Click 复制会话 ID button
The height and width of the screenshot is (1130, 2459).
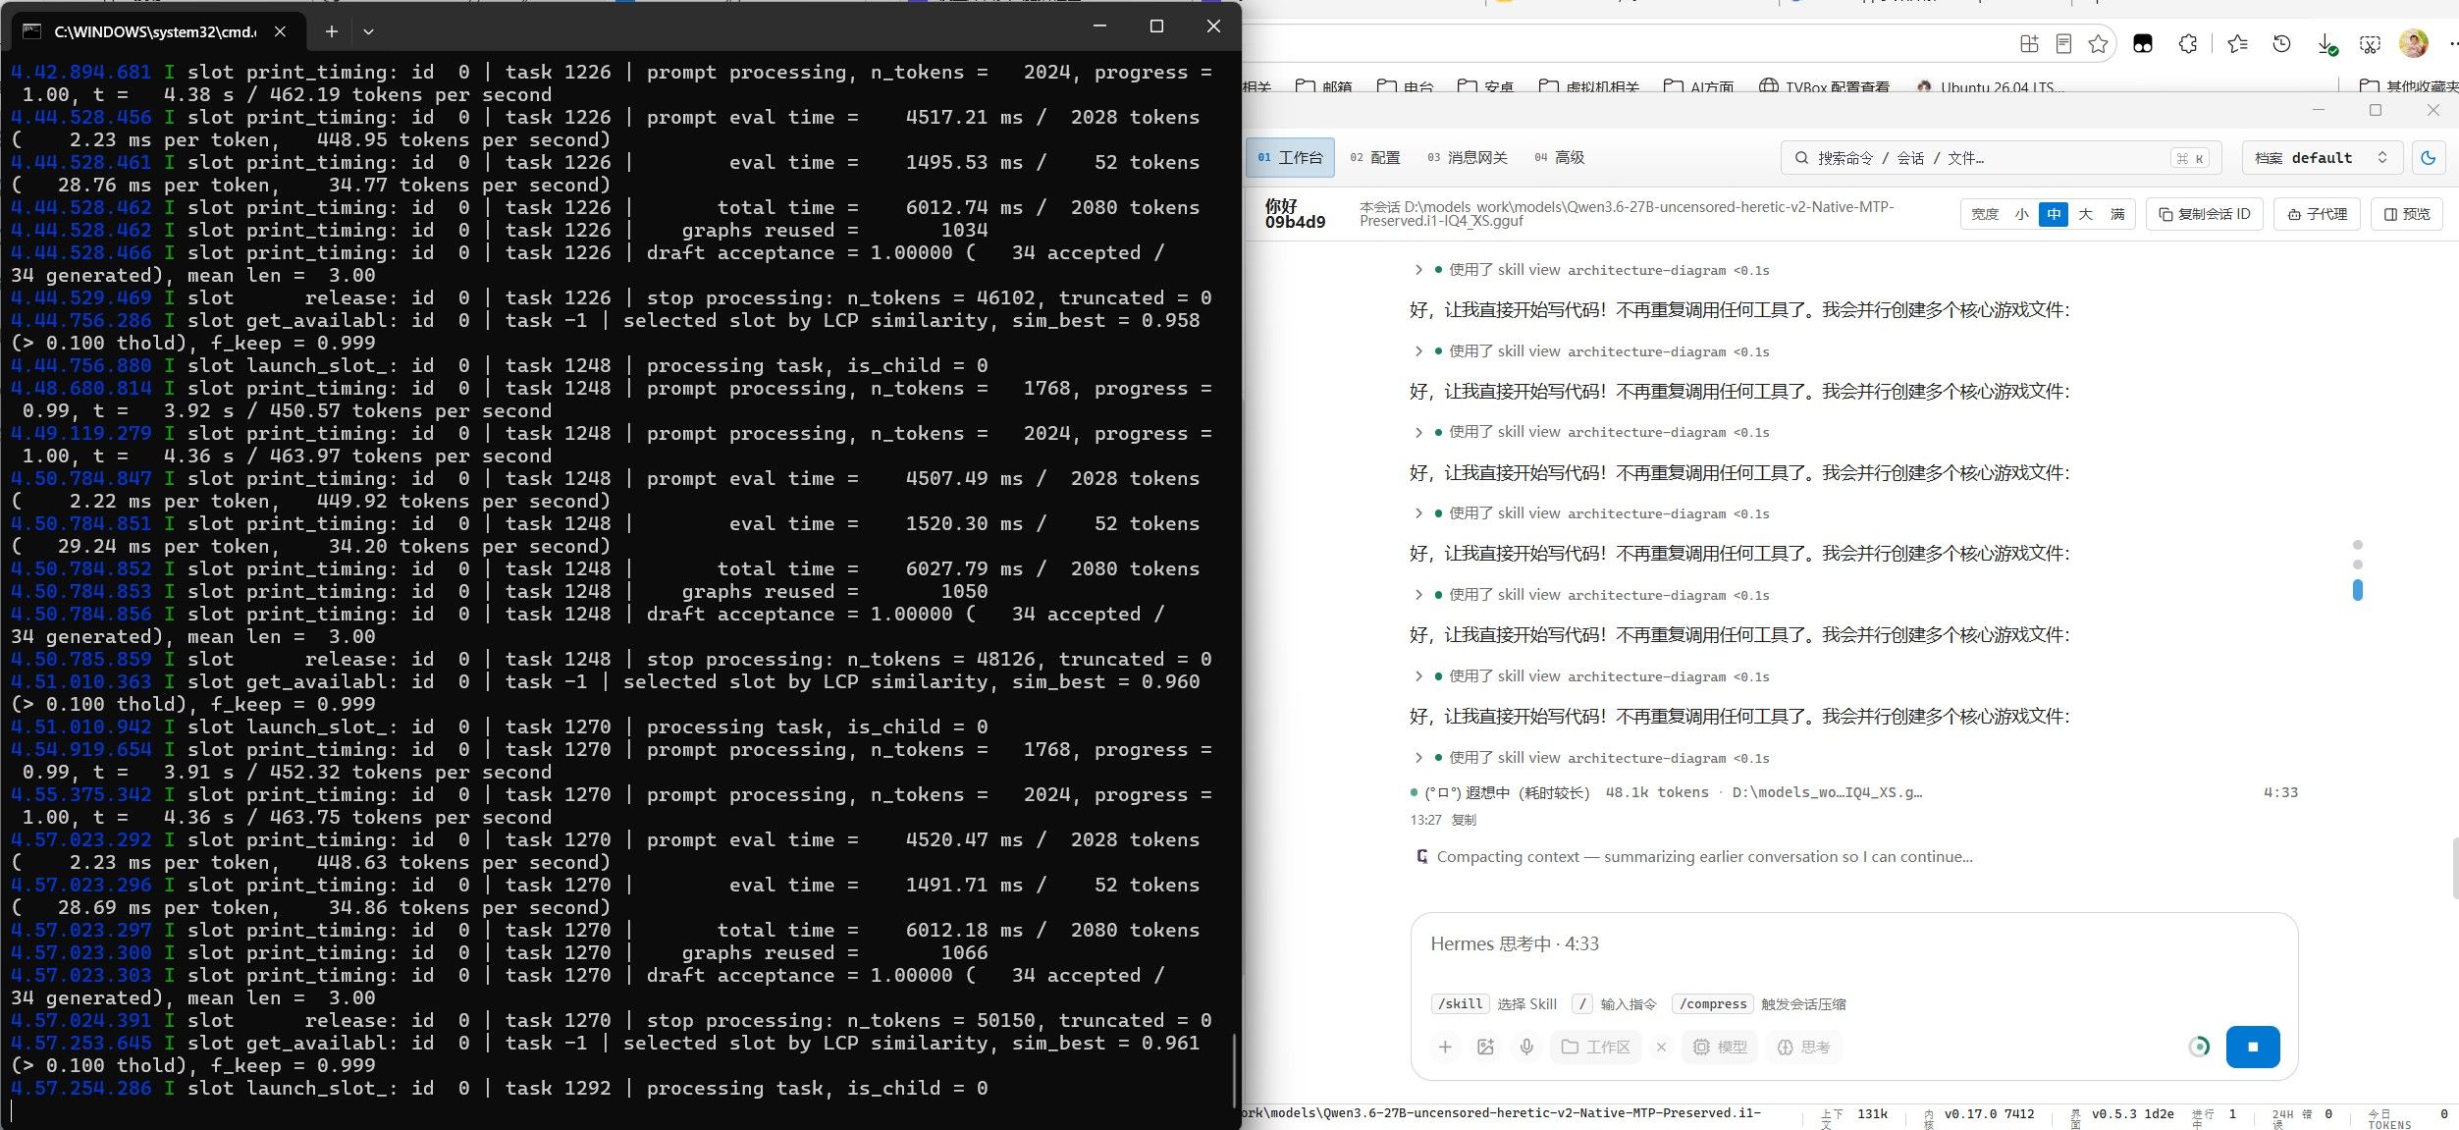[2205, 214]
